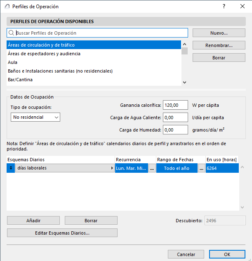Click the Esquemas Diarios column header

tap(61, 160)
